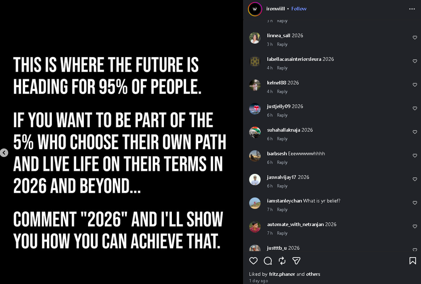Image resolution: width=421 pixels, height=284 pixels.
Task: Repost using the arrows icon
Action: coord(282,261)
